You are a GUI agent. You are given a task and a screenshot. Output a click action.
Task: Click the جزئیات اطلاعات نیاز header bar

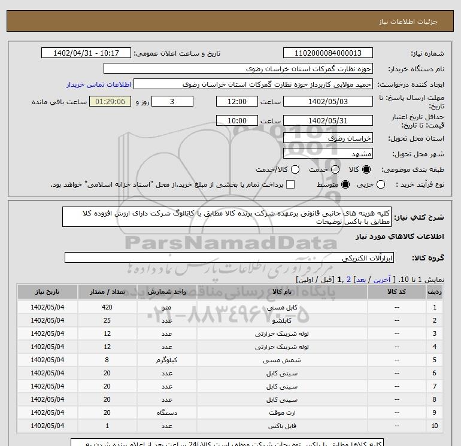pos(230,21)
